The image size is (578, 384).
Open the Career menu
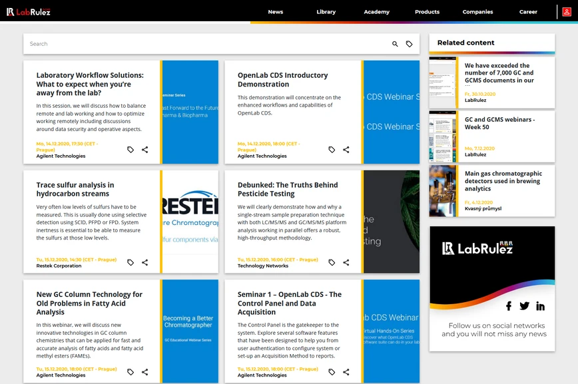tap(528, 12)
